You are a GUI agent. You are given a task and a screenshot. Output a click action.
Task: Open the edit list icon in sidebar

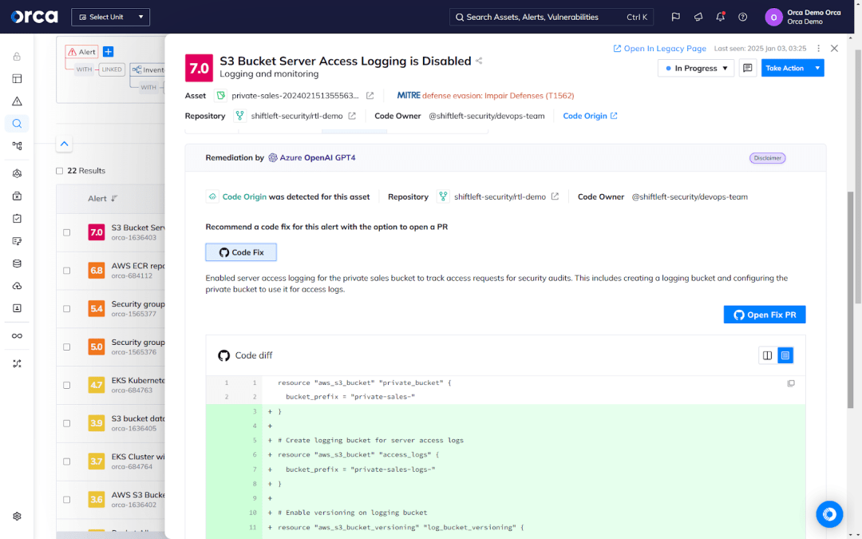coord(17,241)
